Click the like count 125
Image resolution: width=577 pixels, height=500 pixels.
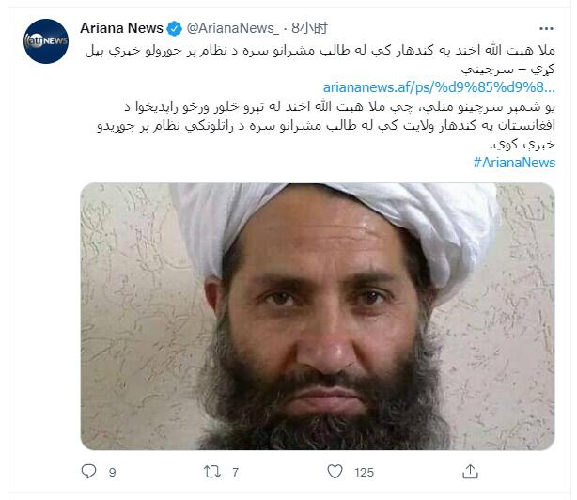pyautogui.click(x=364, y=473)
